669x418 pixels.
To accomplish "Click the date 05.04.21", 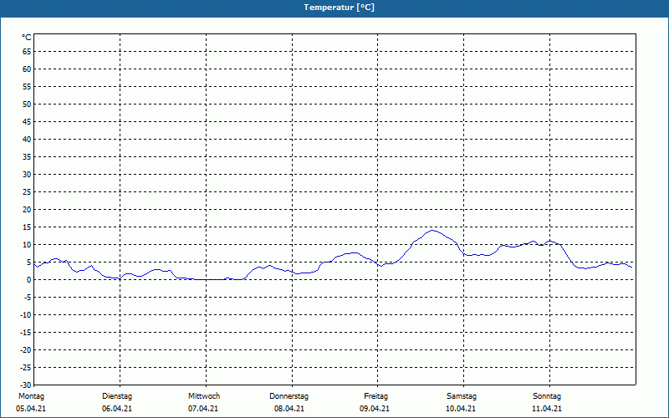I will [31, 409].
